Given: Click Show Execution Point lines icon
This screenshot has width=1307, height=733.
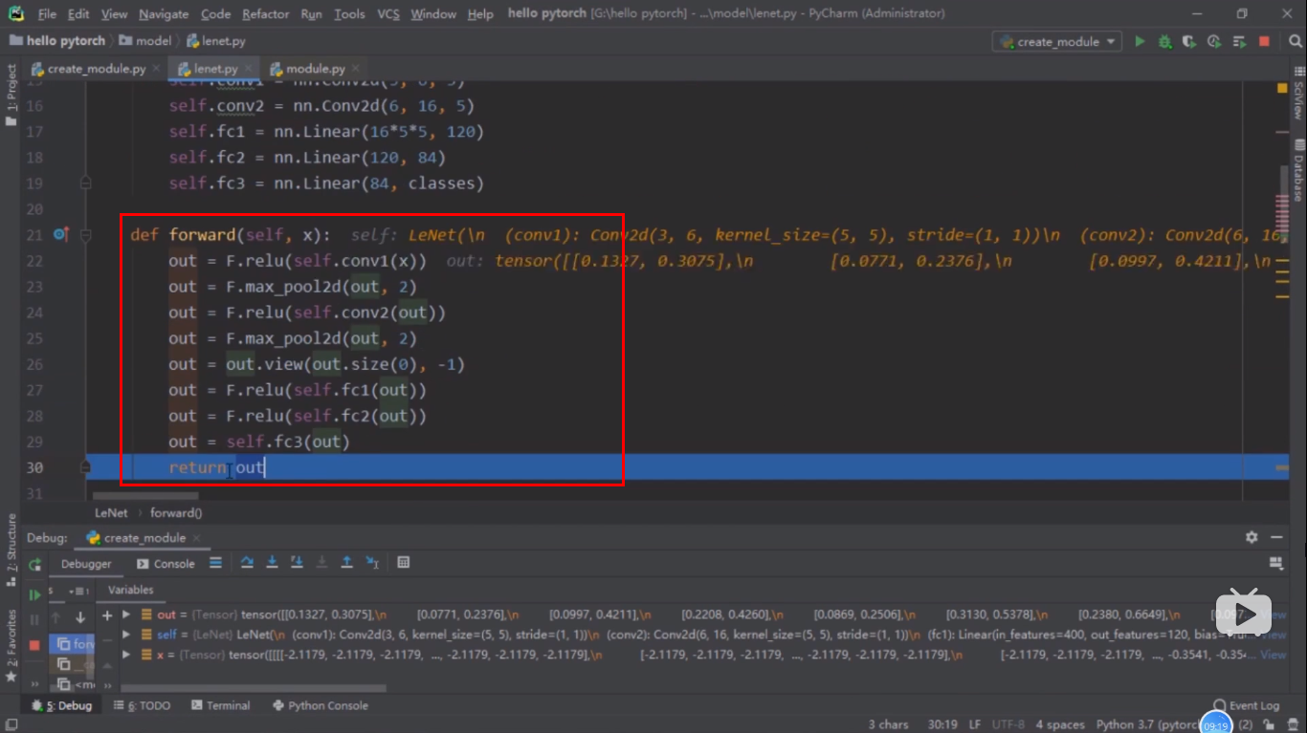Looking at the screenshot, I should click(215, 563).
